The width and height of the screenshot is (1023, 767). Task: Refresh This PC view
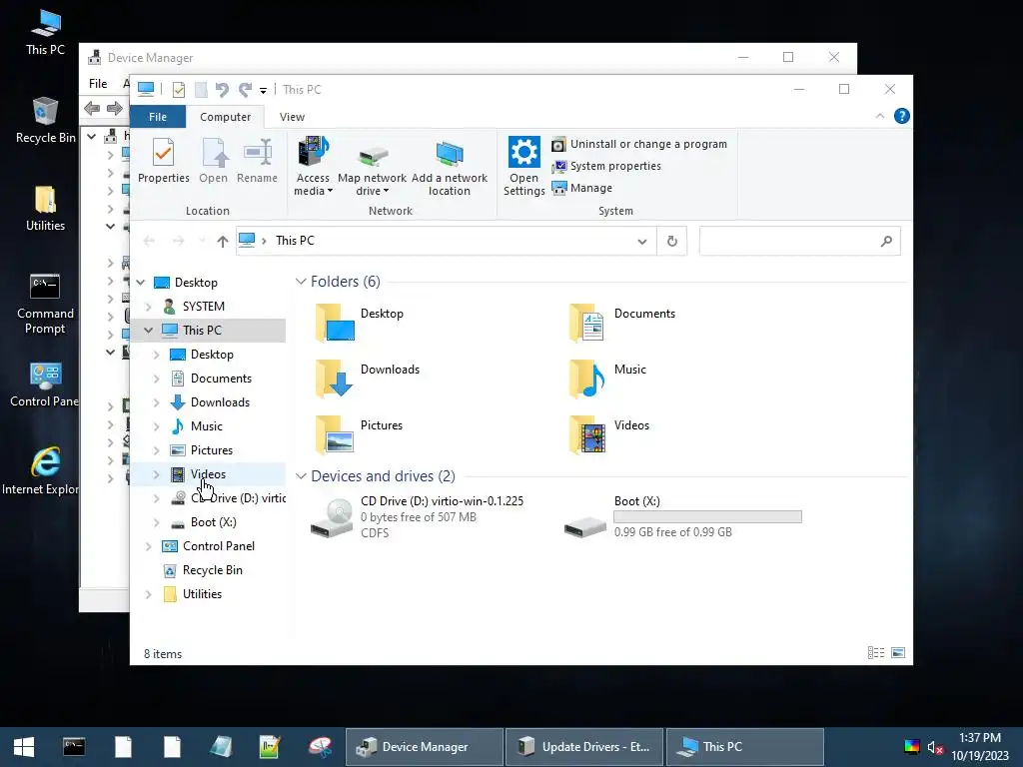click(x=672, y=242)
